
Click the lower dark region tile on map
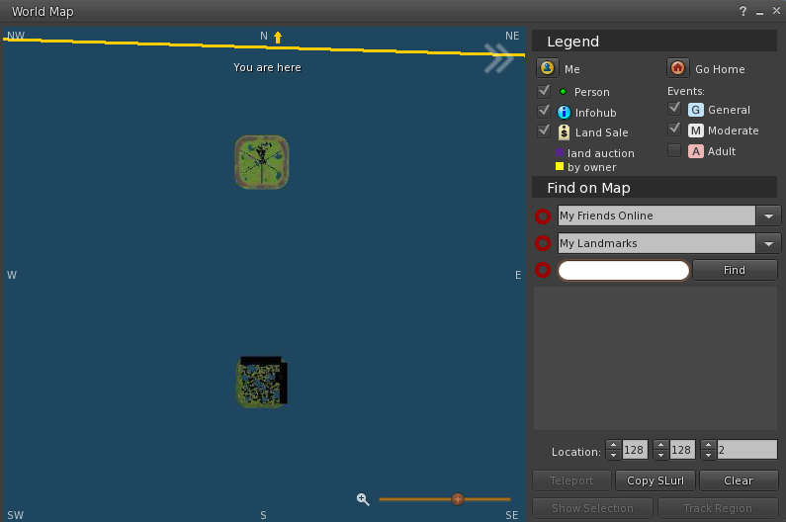click(x=262, y=382)
